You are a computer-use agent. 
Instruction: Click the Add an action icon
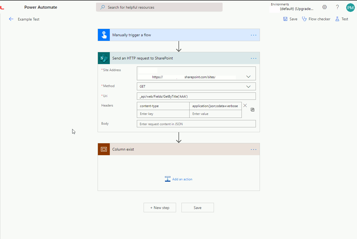[168, 179]
